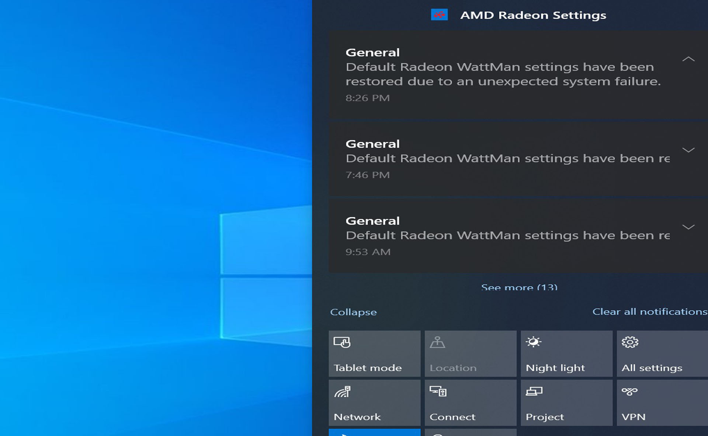The width and height of the screenshot is (708, 436).
Task: Click the Location quick action icon
Action: tap(437, 343)
